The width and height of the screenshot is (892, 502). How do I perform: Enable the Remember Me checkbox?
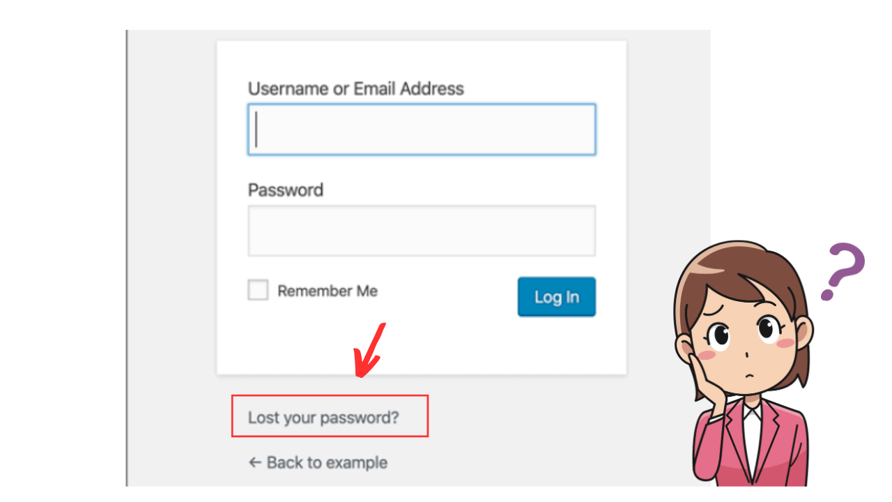(258, 290)
